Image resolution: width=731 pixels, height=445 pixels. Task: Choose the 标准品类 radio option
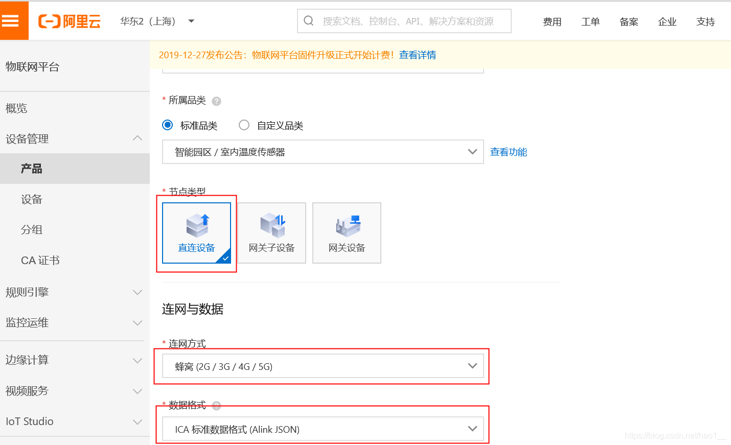168,125
